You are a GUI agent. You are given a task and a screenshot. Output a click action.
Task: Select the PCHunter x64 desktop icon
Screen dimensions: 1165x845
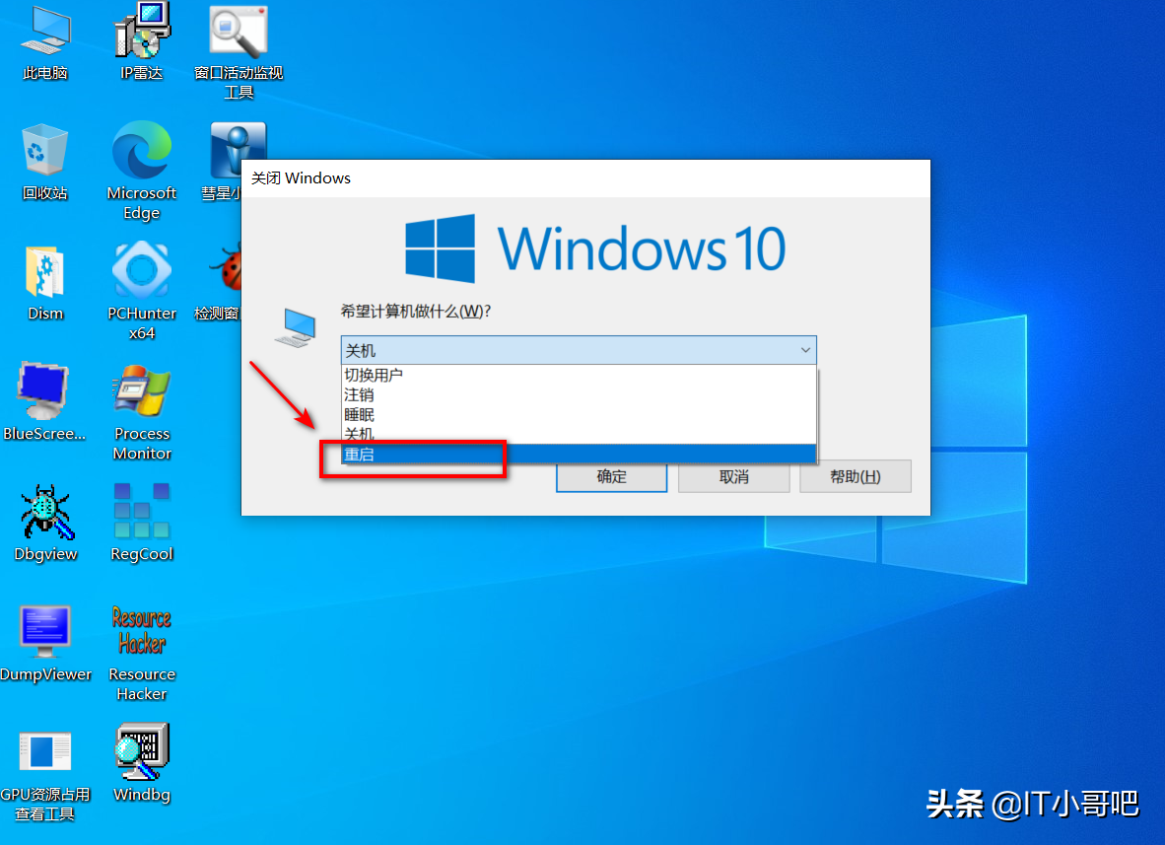tap(141, 291)
